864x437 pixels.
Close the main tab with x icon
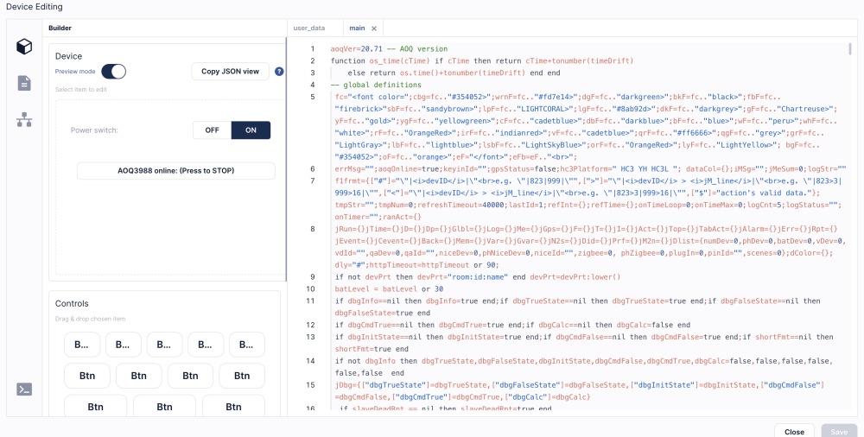click(x=374, y=28)
